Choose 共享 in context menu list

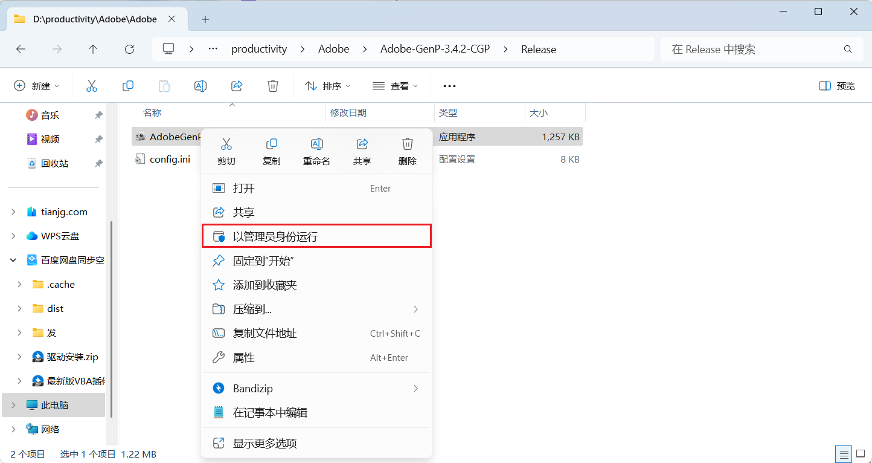click(x=316, y=212)
